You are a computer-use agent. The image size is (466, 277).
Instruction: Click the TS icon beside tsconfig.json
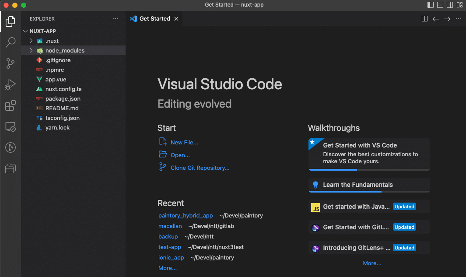pos(39,118)
